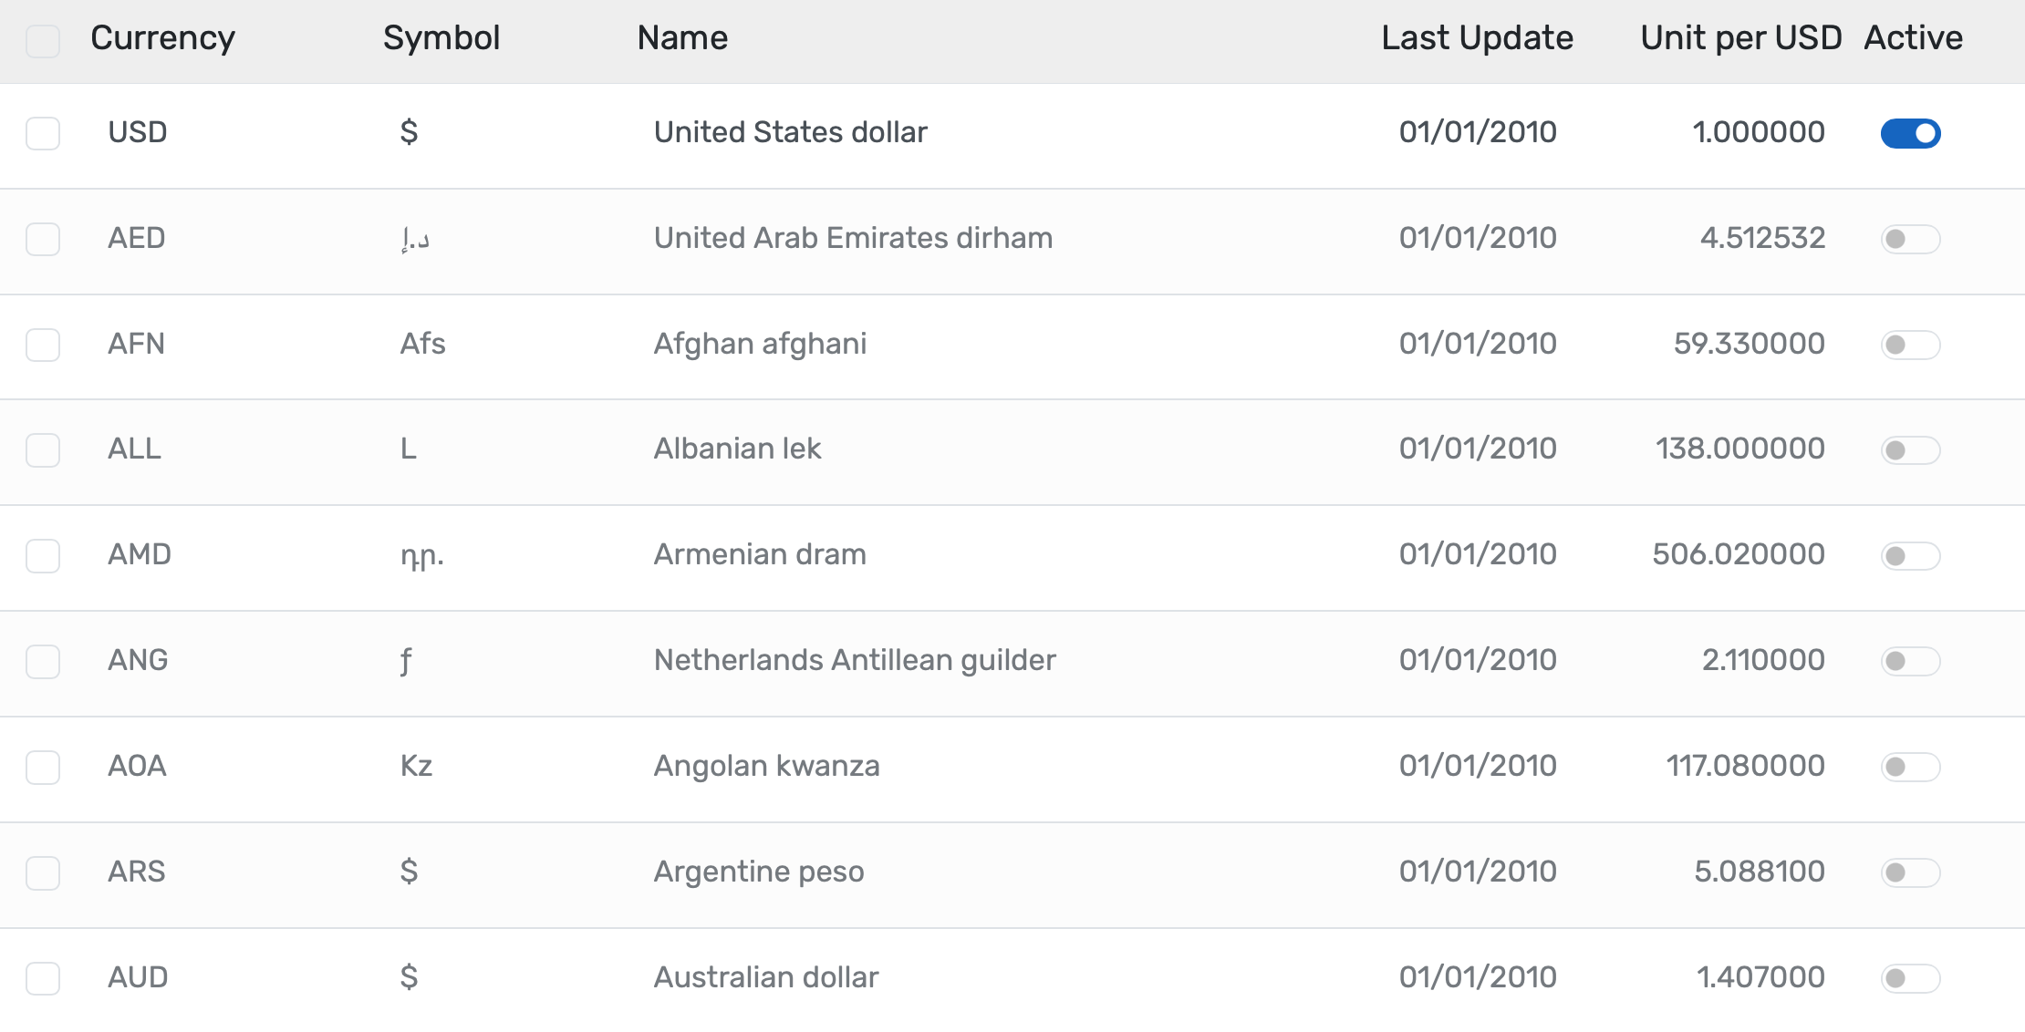Sort by Unit per USD header
2025x1032 pixels.
(x=1740, y=38)
